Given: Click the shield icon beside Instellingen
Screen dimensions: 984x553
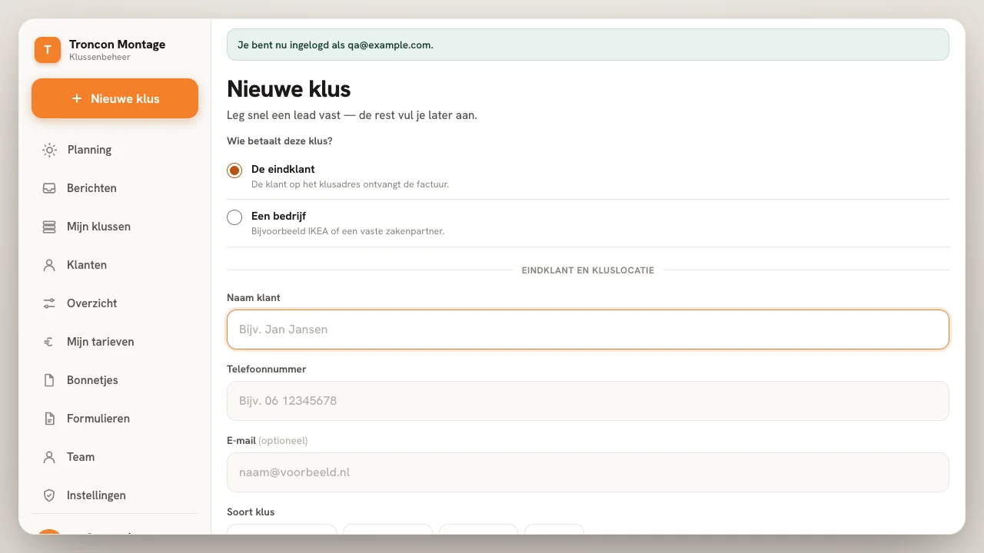Looking at the screenshot, I should 49,495.
